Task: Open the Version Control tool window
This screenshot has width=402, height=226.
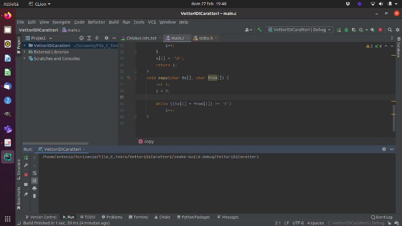Action: (x=41, y=217)
